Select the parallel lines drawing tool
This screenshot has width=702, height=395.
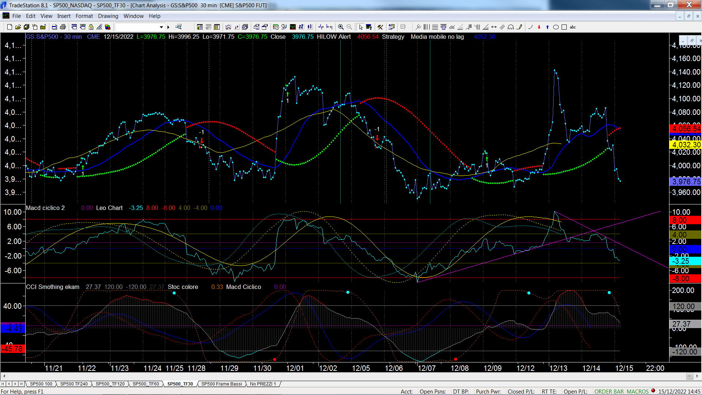(x=502, y=27)
